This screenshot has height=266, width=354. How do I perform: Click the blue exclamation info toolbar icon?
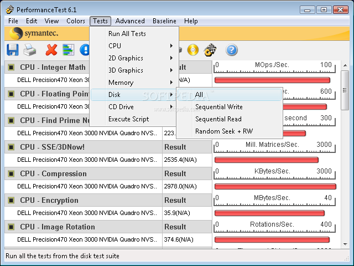[85, 50]
